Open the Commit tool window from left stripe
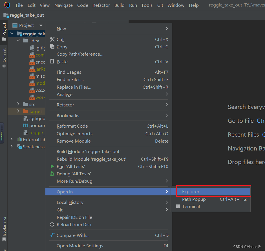The height and width of the screenshot is (251, 265). [4, 56]
